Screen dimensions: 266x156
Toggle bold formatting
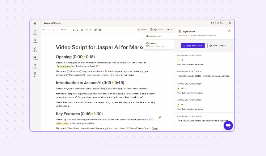tap(73, 30)
